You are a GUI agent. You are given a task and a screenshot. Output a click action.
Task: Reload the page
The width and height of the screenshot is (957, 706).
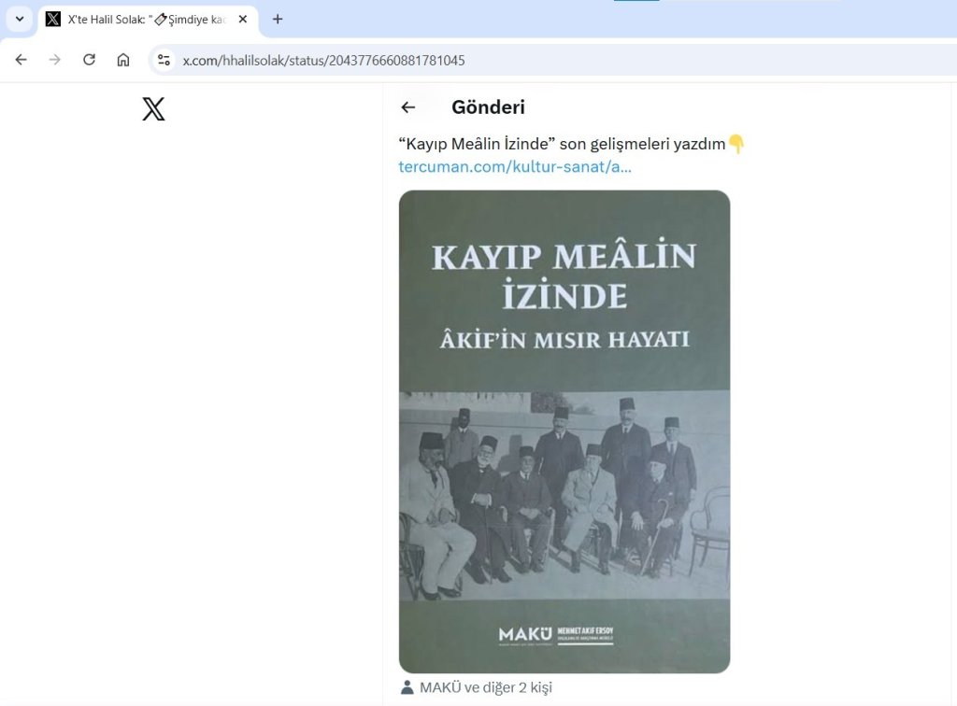pos(89,60)
